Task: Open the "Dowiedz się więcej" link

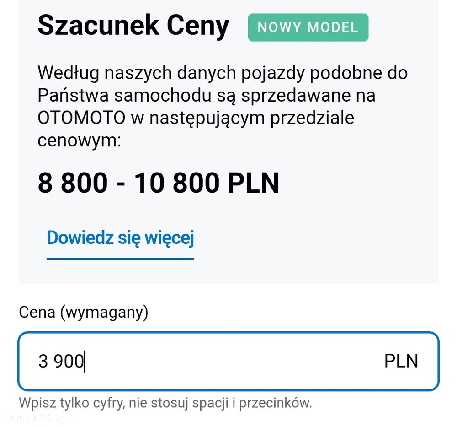Action: click(120, 238)
